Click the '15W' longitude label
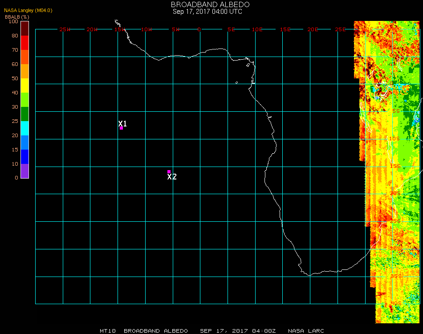The image size is (423, 334). 119,29
